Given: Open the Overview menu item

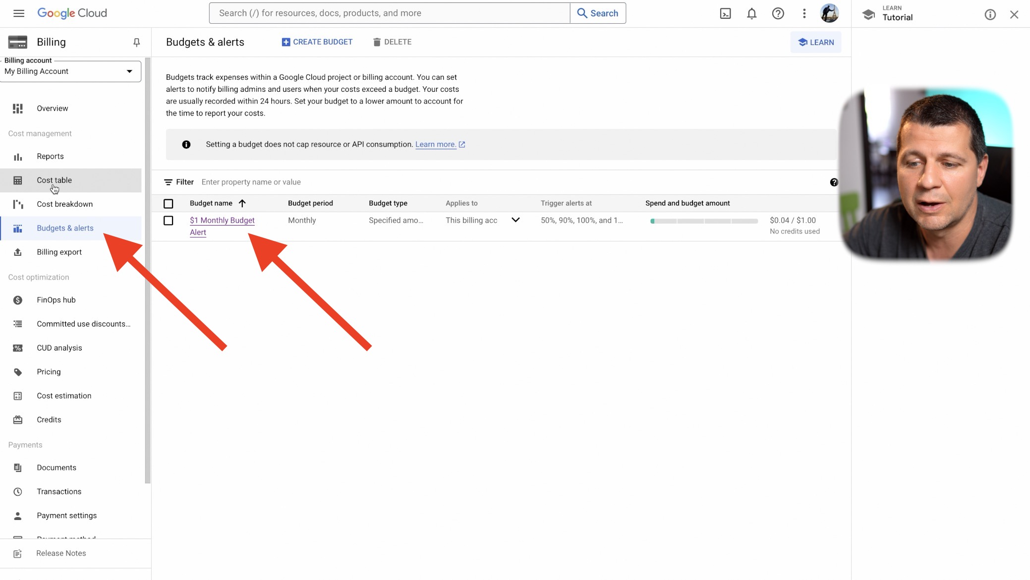Looking at the screenshot, I should [53, 108].
